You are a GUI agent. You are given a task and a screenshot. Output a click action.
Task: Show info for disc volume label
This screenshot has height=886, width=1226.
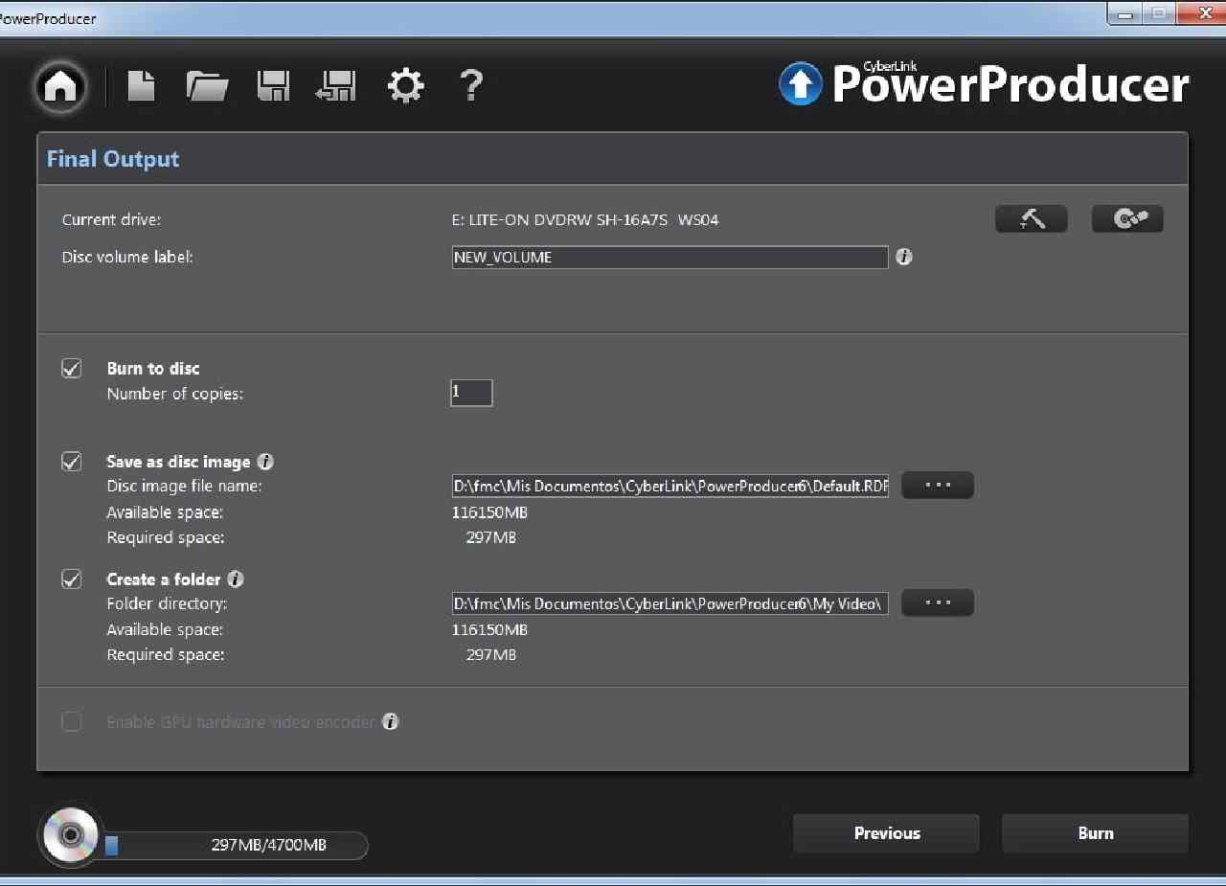903,257
